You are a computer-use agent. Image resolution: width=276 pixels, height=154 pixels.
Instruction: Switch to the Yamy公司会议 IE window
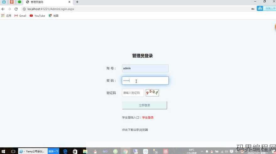click(33, 151)
